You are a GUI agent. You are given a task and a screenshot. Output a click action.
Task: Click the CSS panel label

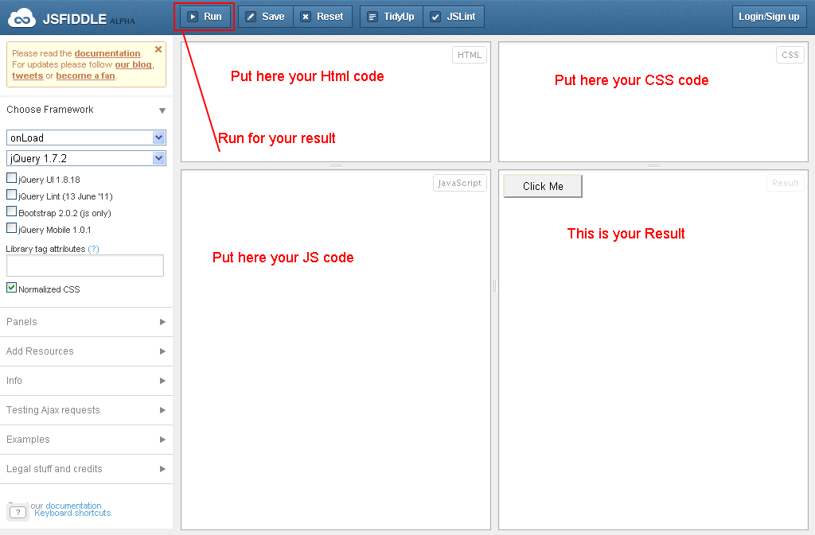(x=790, y=55)
